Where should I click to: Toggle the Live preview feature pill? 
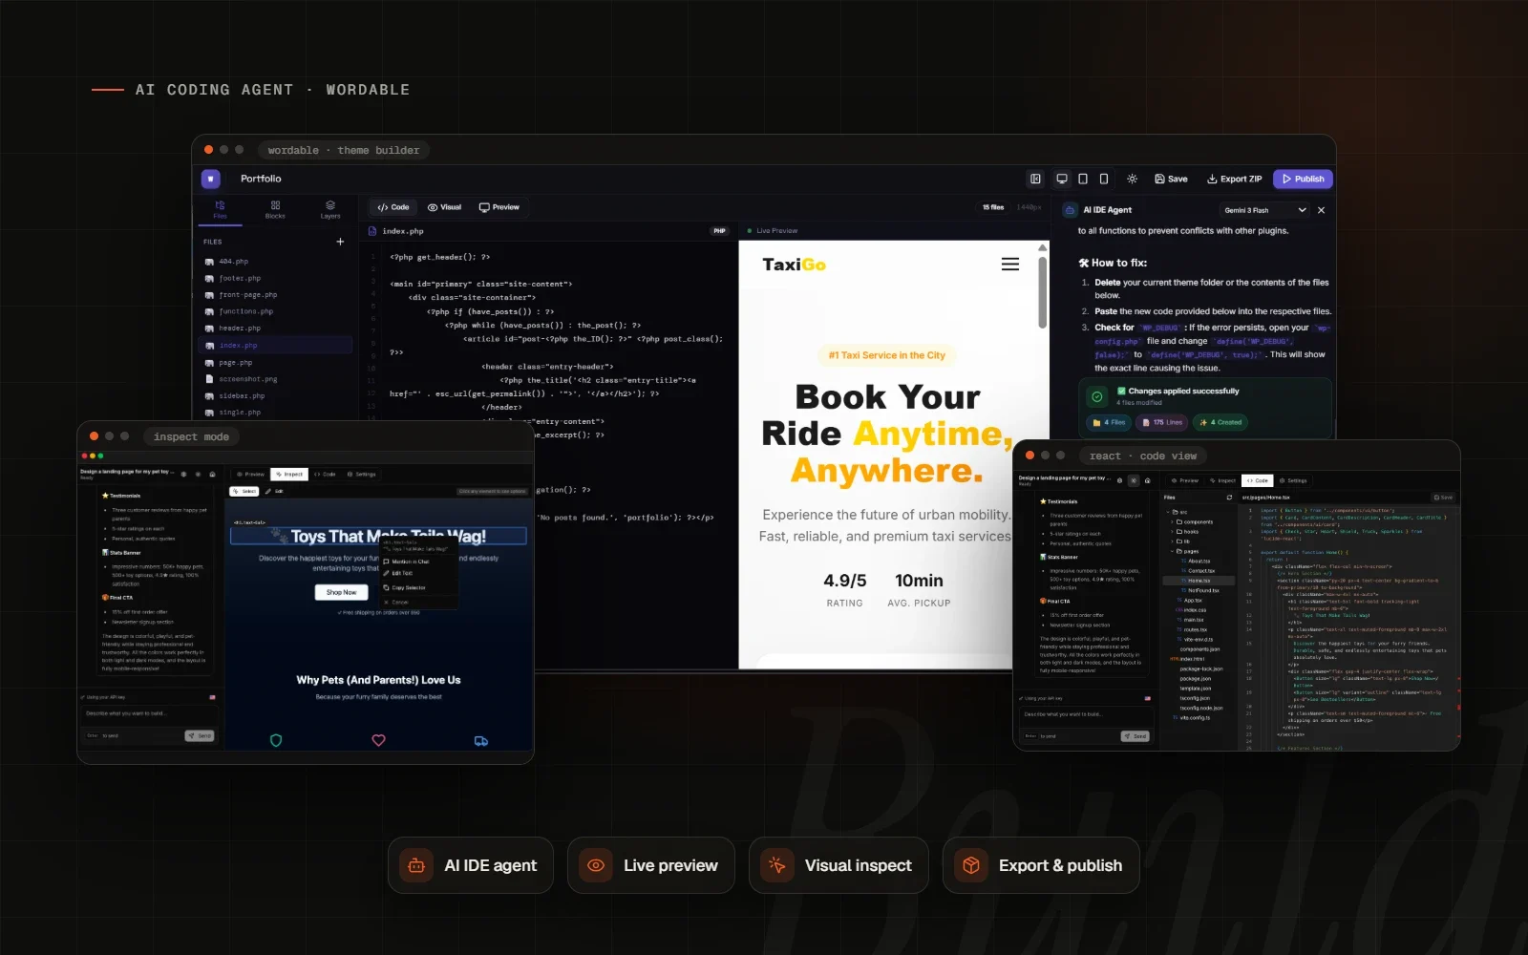click(x=651, y=865)
